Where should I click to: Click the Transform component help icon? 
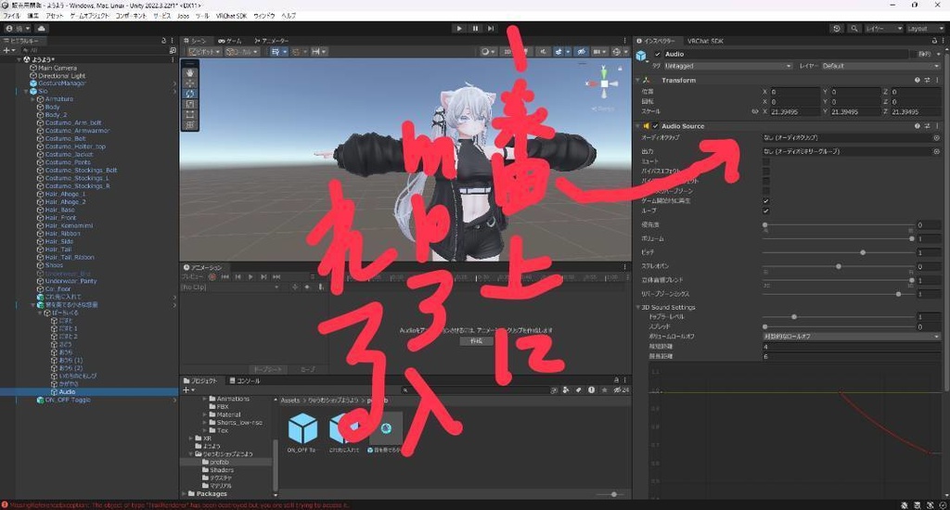click(918, 80)
